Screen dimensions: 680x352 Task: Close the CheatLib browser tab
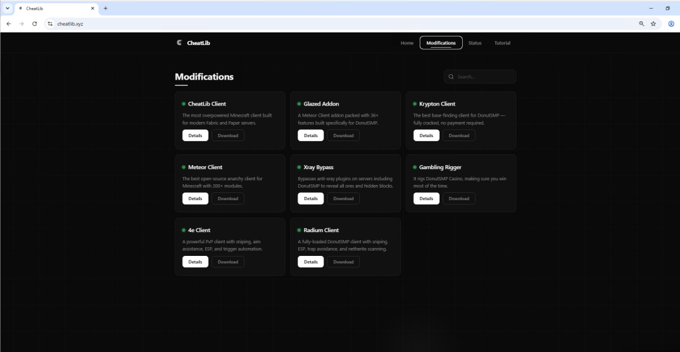(92, 8)
